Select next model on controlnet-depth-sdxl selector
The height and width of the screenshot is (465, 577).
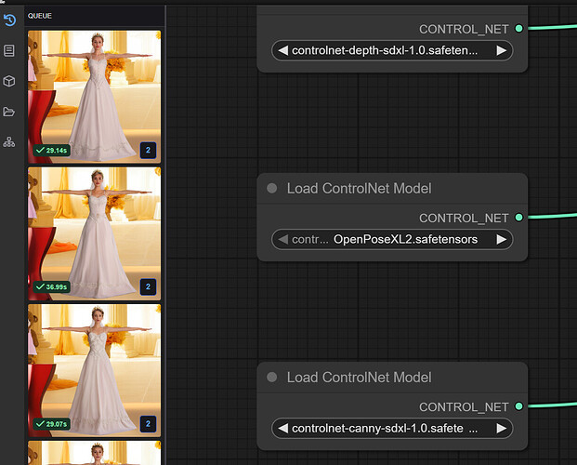pyautogui.click(x=501, y=50)
